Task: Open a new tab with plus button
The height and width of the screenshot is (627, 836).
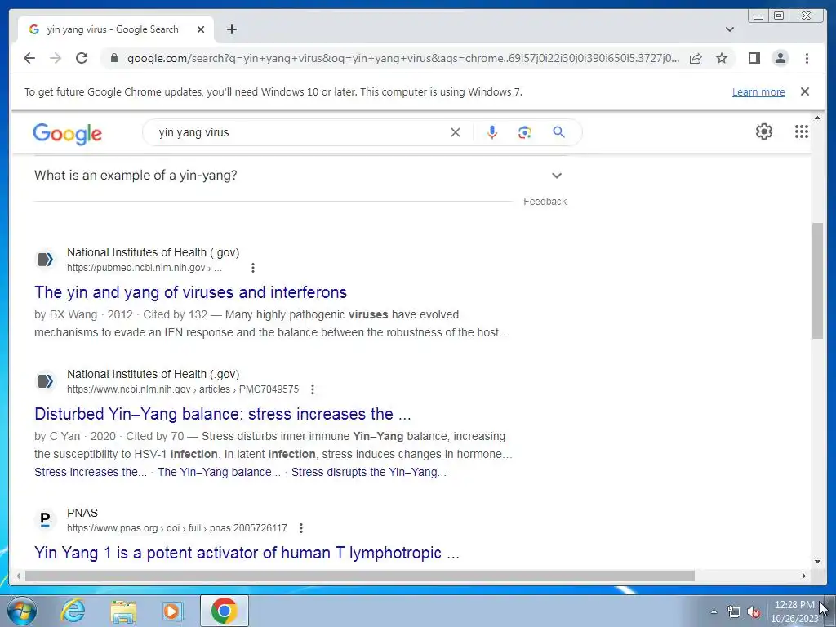Action: (x=231, y=29)
